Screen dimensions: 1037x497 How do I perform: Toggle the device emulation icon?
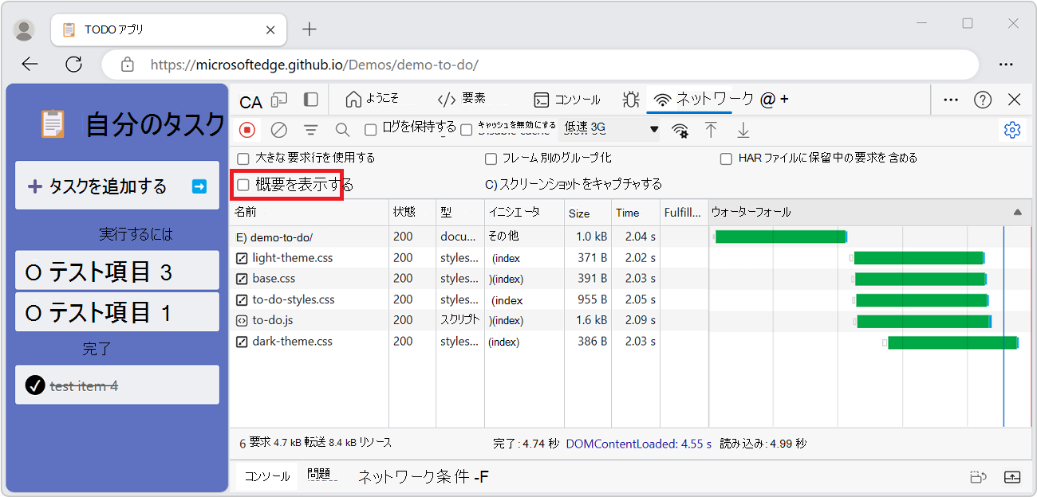click(278, 100)
